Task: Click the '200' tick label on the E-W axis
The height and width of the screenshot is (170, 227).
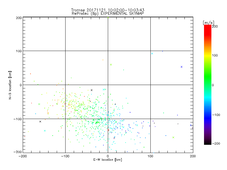Action: (x=193, y=156)
